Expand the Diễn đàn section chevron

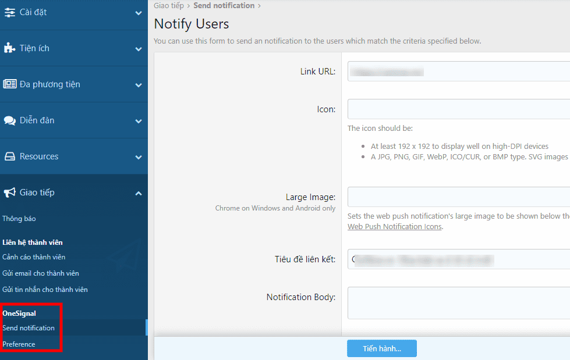tap(139, 121)
